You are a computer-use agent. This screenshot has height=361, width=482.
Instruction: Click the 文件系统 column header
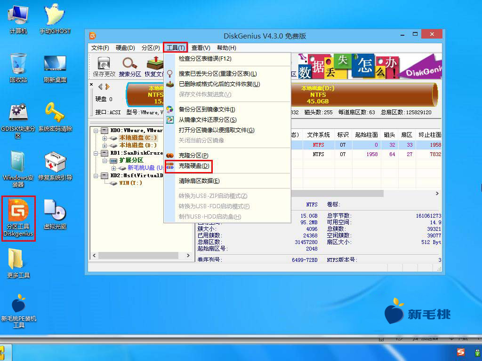(x=318, y=135)
